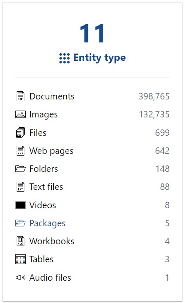
Task: Click the Entity type heading
Action: pyautogui.click(x=100, y=58)
